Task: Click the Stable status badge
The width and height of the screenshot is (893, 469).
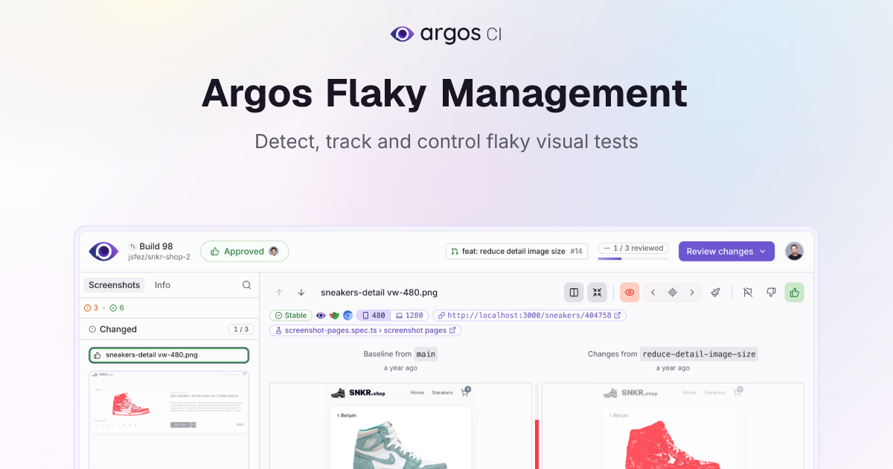Action: [291, 316]
